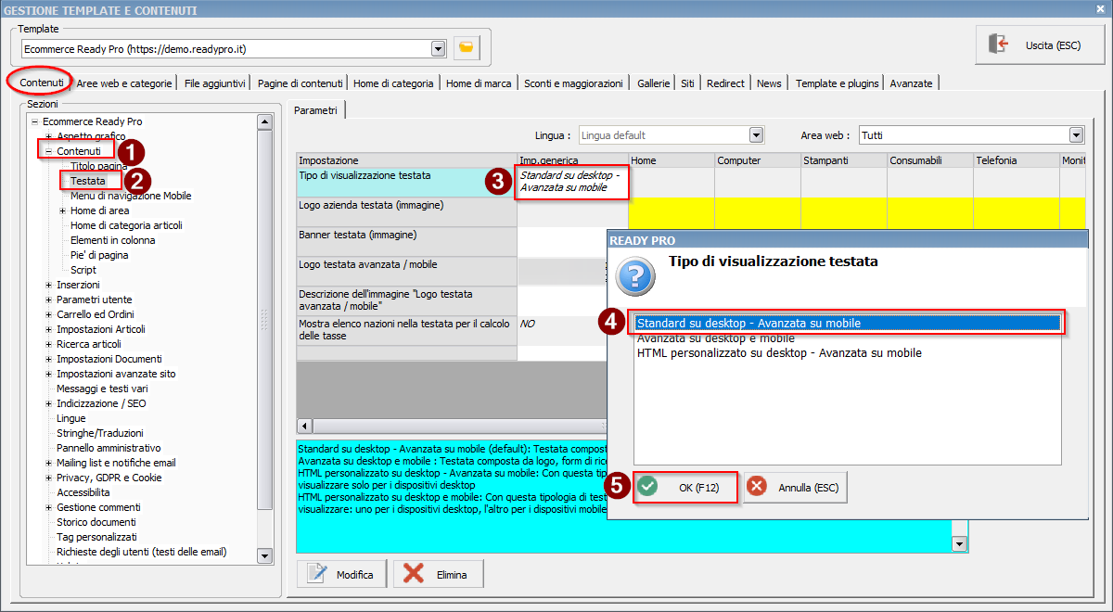
Task: Open the Lingua dropdown
Action: coord(756,135)
